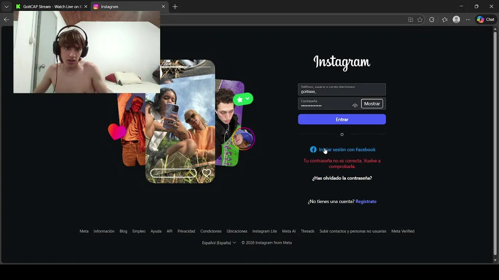Restore down the browser window

(x=476, y=7)
